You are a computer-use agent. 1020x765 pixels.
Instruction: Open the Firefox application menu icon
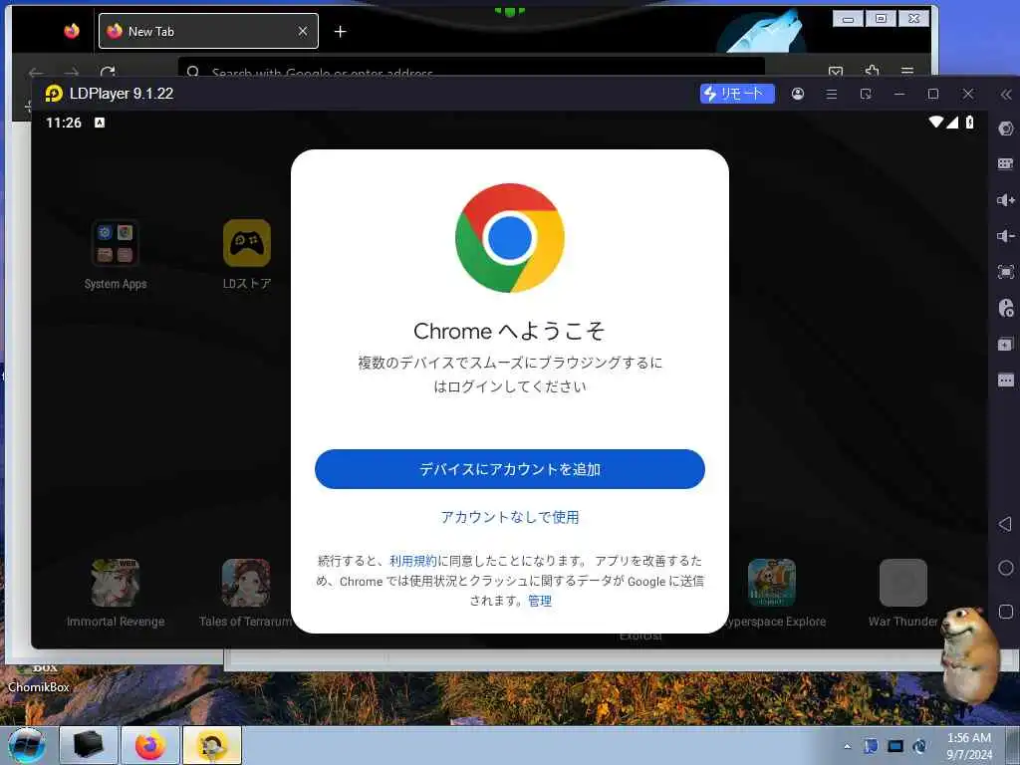click(x=907, y=71)
